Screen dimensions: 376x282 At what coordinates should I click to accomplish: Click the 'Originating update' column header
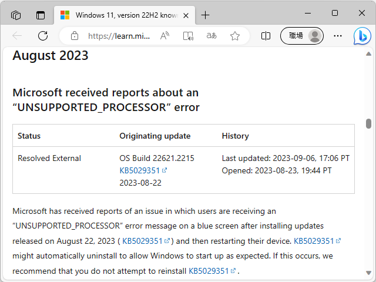pos(155,136)
